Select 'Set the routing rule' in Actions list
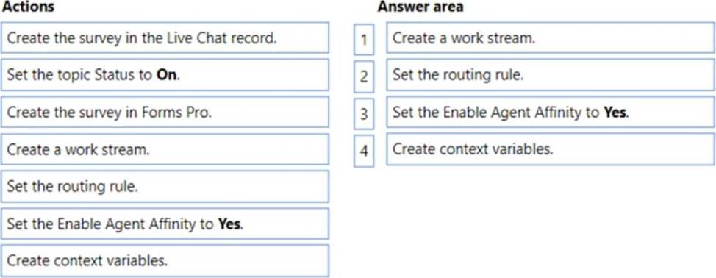 (165, 186)
